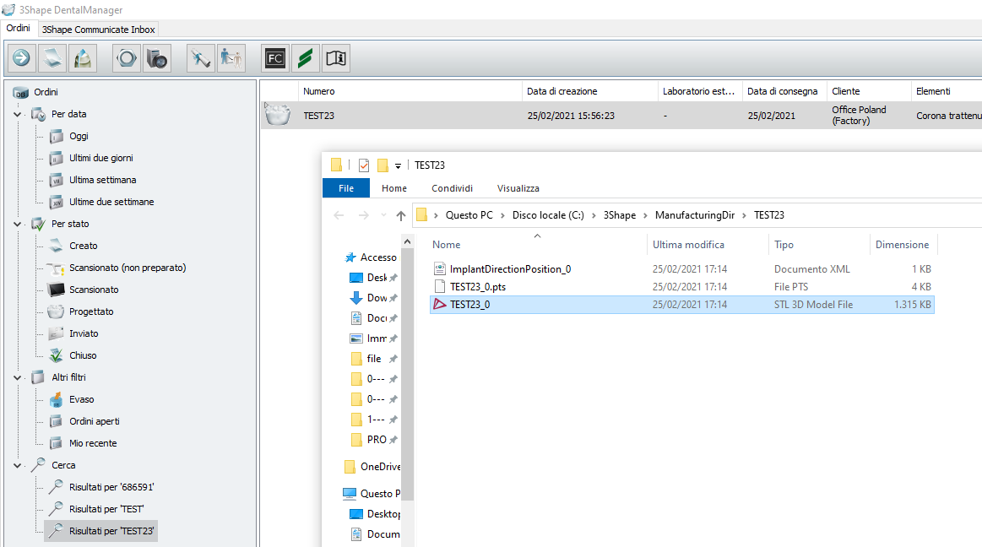982x547 pixels.
Task: Click the scanner toolbar icon
Action: pos(52,58)
